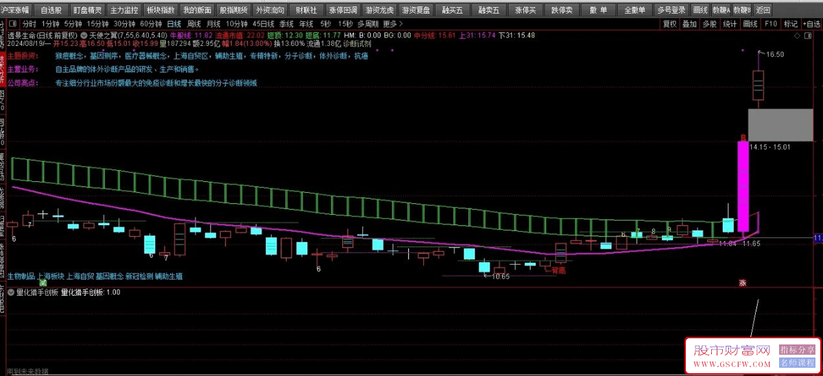
Task: Open 板块指数 view
Action: pos(160,10)
